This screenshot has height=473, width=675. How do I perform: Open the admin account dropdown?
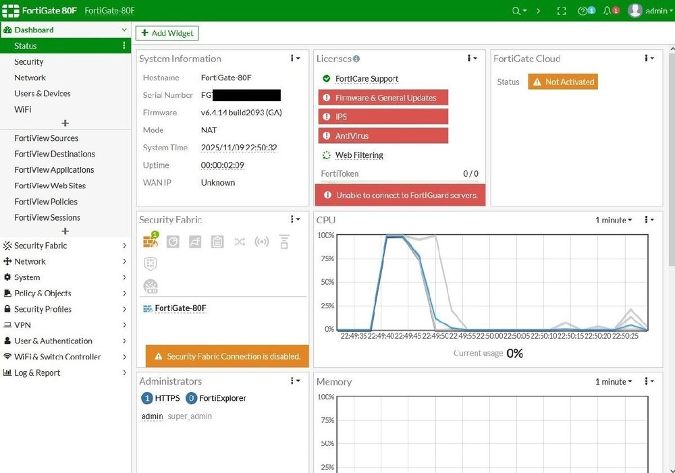(x=659, y=11)
